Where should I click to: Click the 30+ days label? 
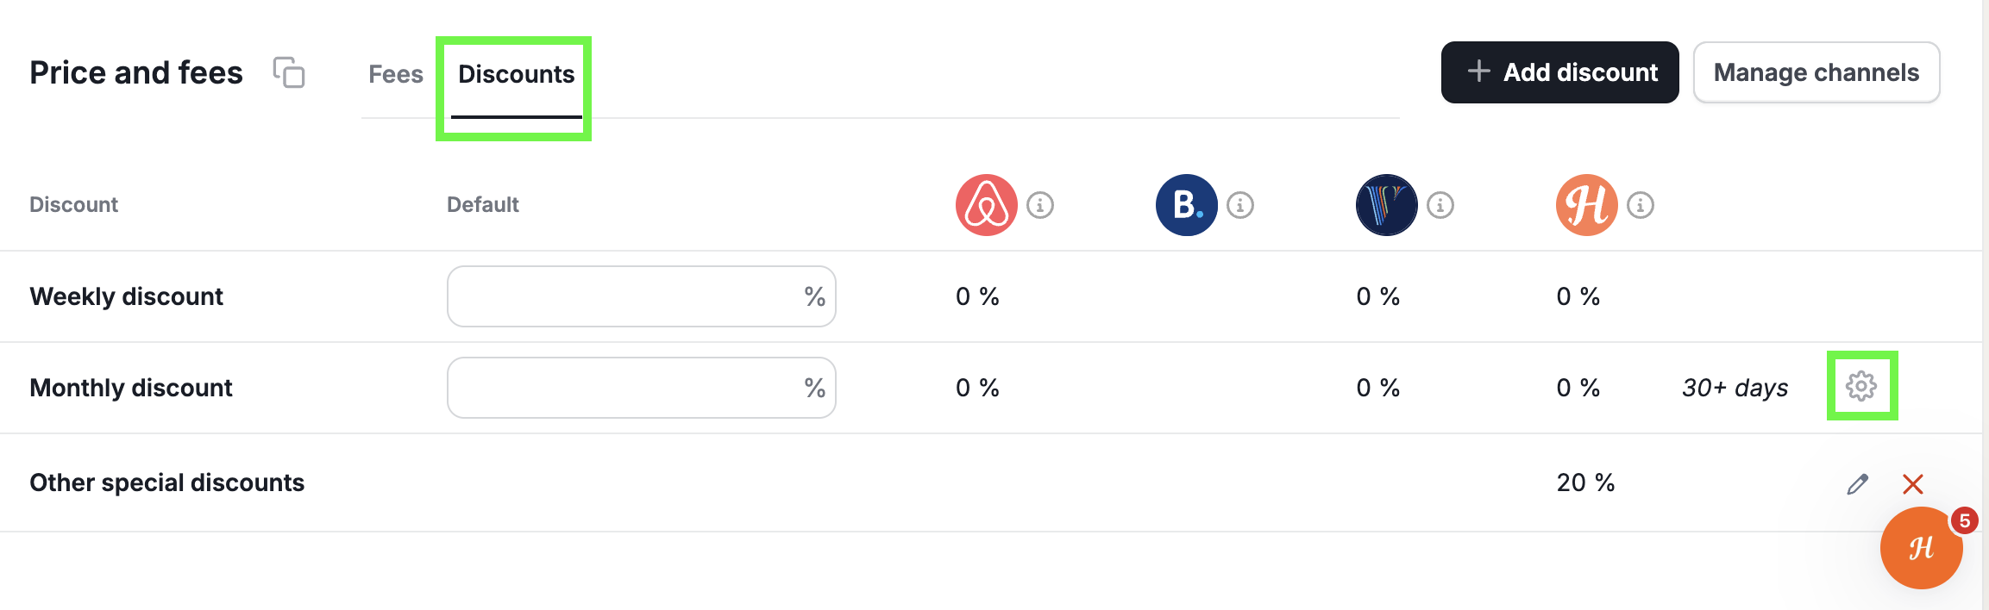pos(1735,388)
